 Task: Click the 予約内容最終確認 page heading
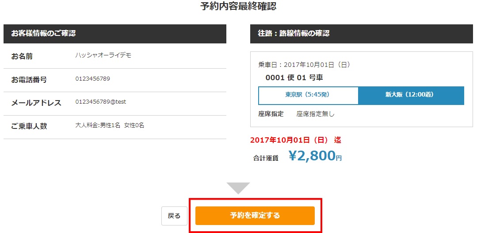[x=238, y=7]
